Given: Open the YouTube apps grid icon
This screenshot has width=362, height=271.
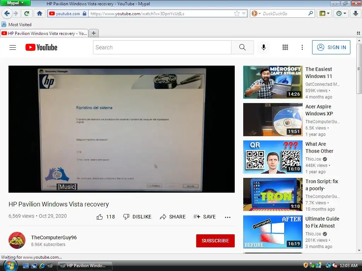Looking at the screenshot, I should pos(285,47).
